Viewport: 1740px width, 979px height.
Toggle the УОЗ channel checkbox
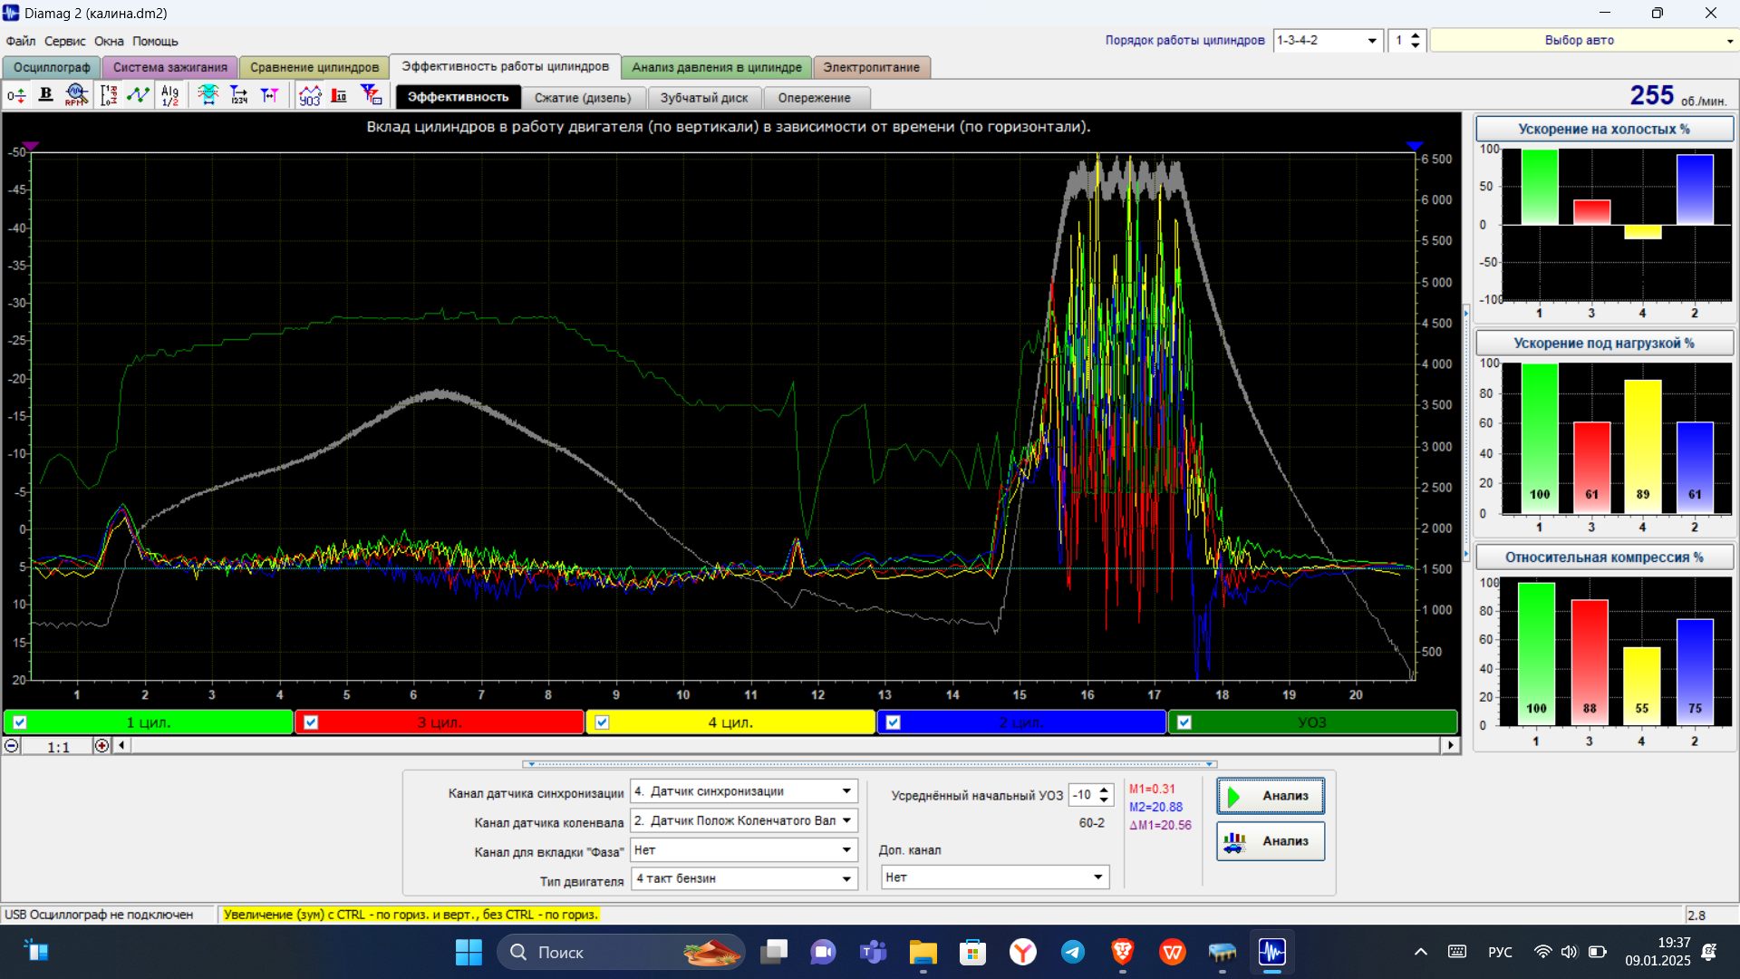coord(1184,722)
